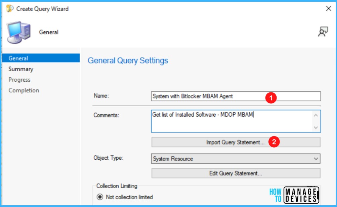
Task: Select the Progress wizard step
Action: click(x=19, y=80)
